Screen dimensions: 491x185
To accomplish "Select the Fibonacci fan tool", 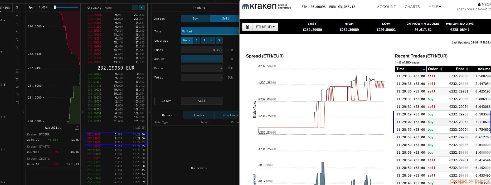I will [x=17, y=79].
